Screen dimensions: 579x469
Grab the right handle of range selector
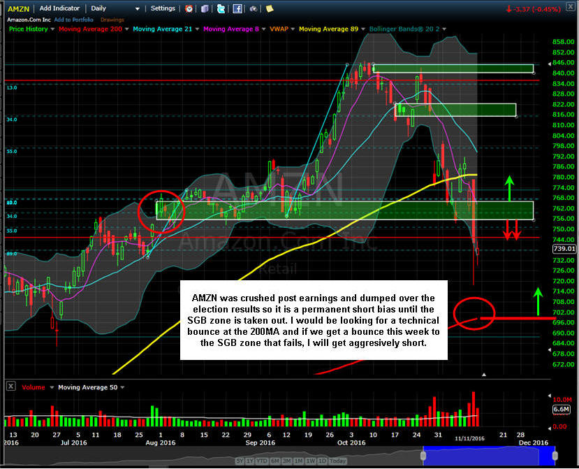click(555, 456)
